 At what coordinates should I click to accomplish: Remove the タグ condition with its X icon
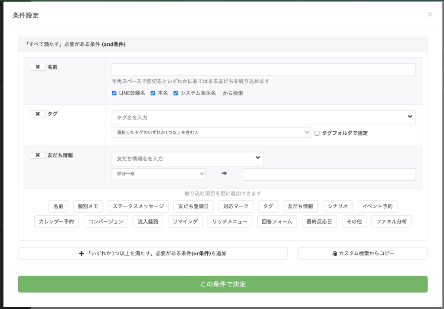pos(38,114)
